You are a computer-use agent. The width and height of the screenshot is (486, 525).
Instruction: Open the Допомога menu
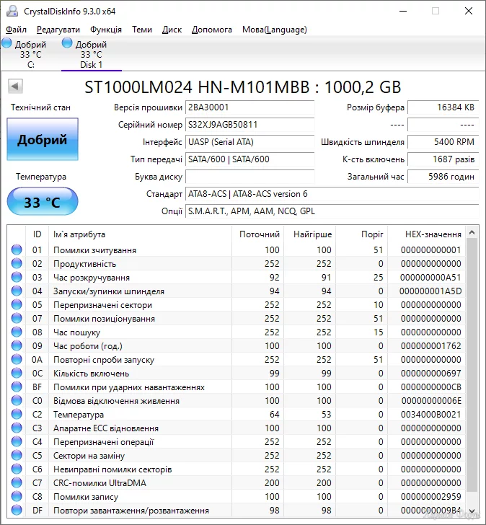pos(211,30)
